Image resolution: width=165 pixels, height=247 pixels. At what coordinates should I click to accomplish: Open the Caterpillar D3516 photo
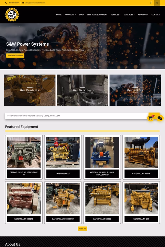coord(141,152)
